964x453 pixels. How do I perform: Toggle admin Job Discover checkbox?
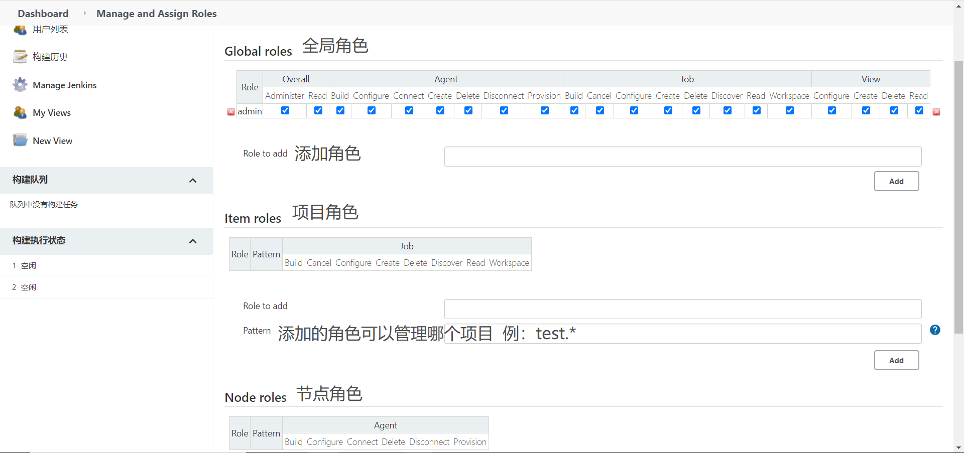point(728,110)
